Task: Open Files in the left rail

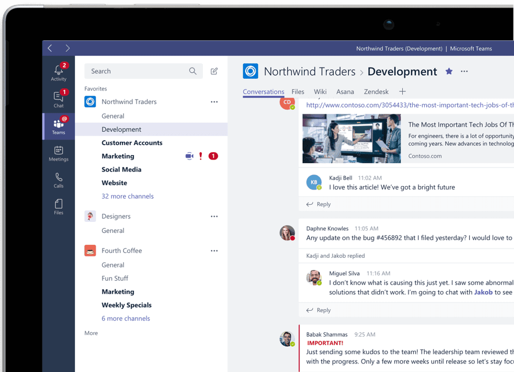Action: coord(59,207)
